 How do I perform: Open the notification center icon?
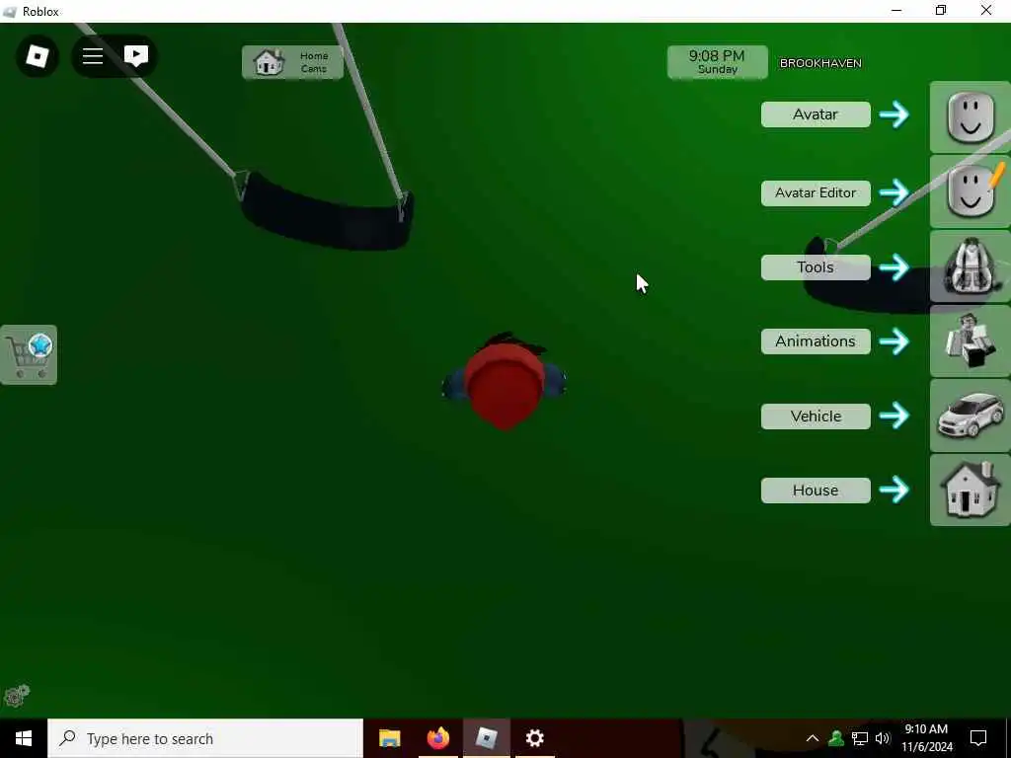pyautogui.click(x=978, y=738)
